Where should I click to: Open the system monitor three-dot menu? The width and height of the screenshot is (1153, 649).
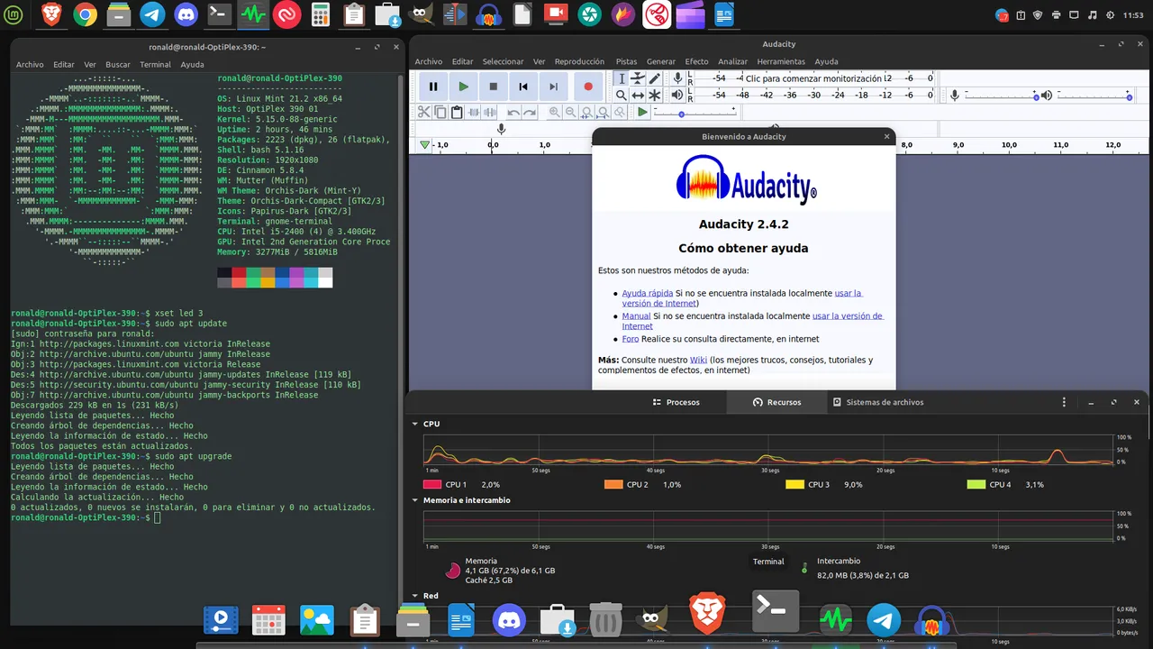click(1064, 402)
